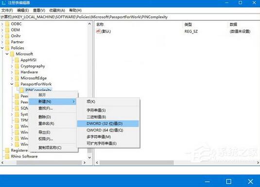The width and height of the screenshot is (260, 187).
Task: Click the Hardware folder icon
Action: pos(17,72)
